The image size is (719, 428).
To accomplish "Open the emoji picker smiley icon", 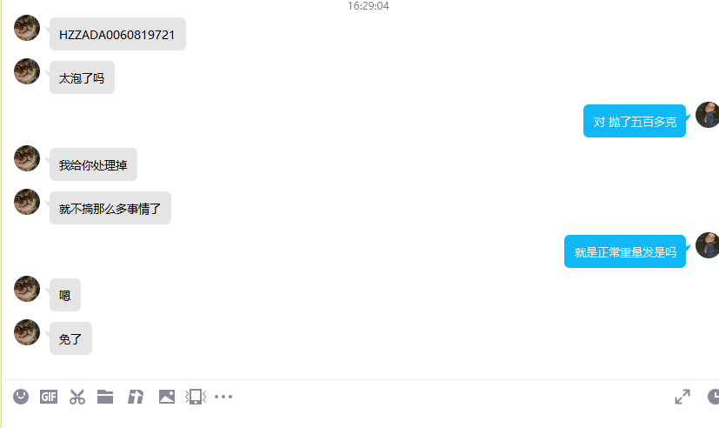I will 21,397.
